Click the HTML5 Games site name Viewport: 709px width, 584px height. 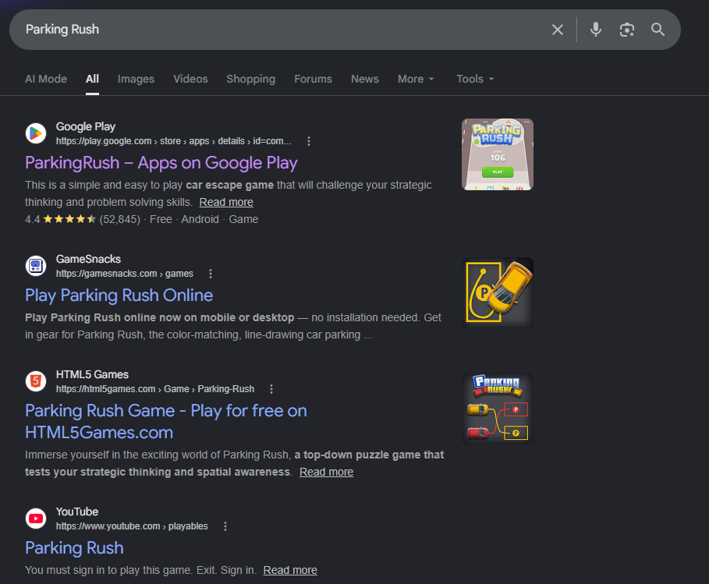92,374
